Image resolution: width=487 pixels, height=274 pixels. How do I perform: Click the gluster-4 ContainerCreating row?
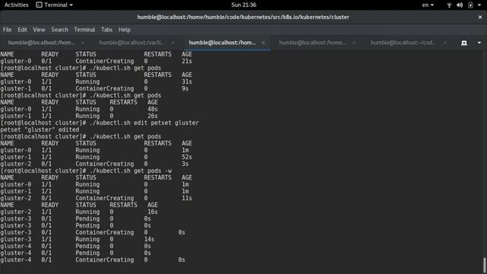pos(93,260)
